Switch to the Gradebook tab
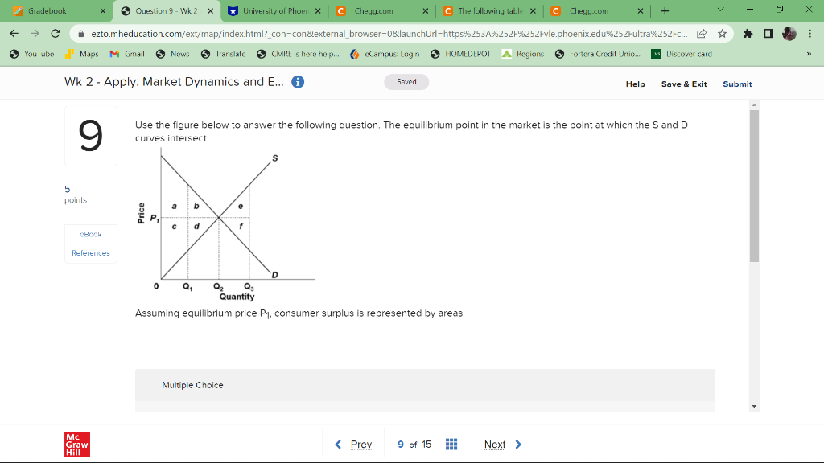 pyautogui.click(x=48, y=12)
